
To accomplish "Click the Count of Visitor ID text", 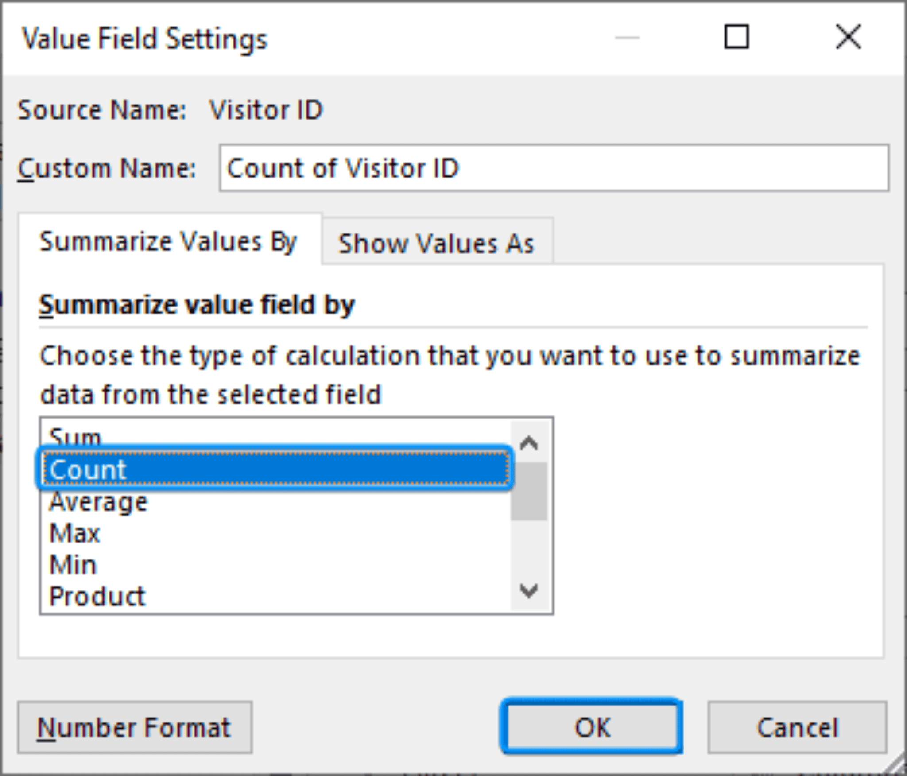I will click(x=342, y=168).
